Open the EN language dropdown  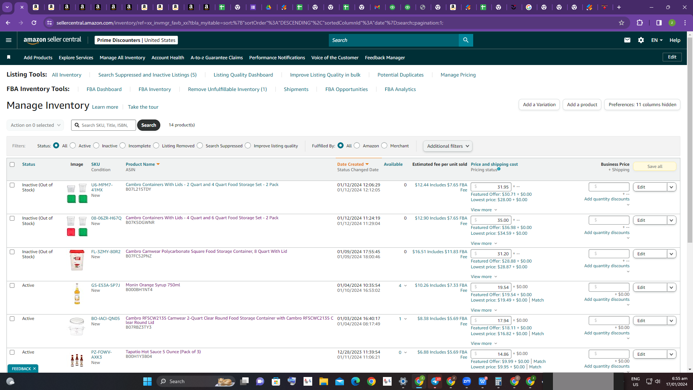657,40
